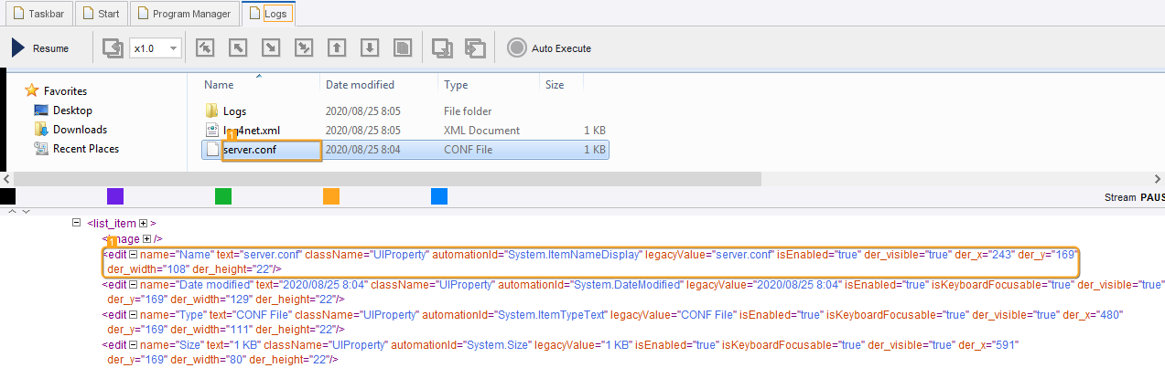Viewport: 1165px width, 368px height.
Task: Switch to the Taskbar tab
Action: pyautogui.click(x=36, y=14)
